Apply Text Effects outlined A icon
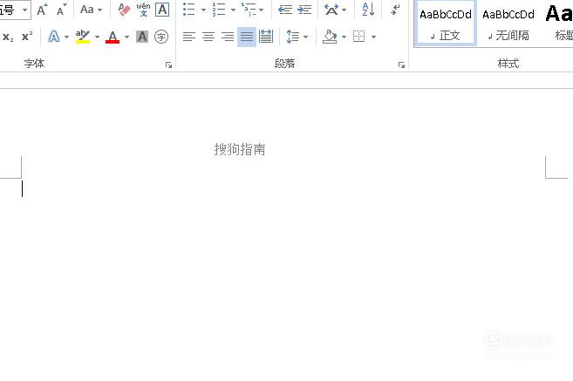 click(x=54, y=37)
